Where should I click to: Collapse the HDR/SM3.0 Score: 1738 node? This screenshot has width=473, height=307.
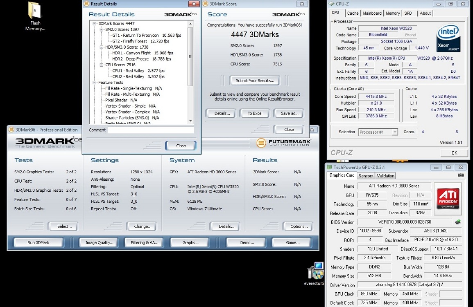point(102,47)
